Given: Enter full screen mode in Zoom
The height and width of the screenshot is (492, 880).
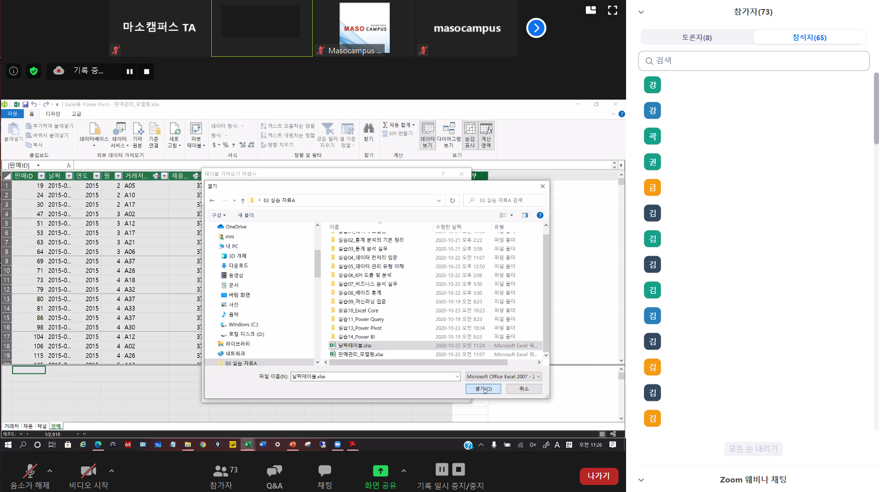Looking at the screenshot, I should pos(612,10).
